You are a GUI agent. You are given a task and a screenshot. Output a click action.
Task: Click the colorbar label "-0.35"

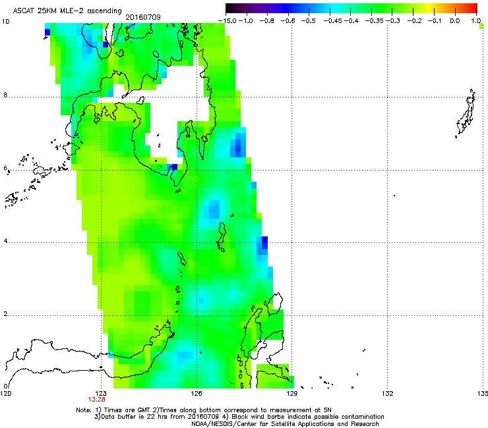click(375, 21)
